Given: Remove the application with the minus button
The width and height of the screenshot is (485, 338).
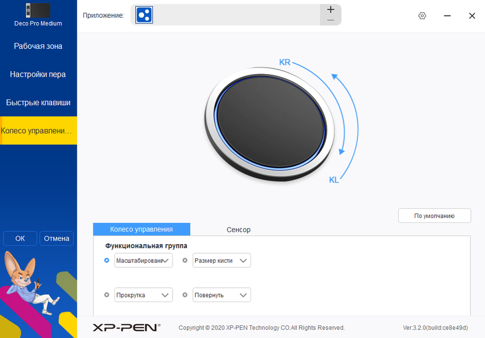Looking at the screenshot, I should coord(331,20).
